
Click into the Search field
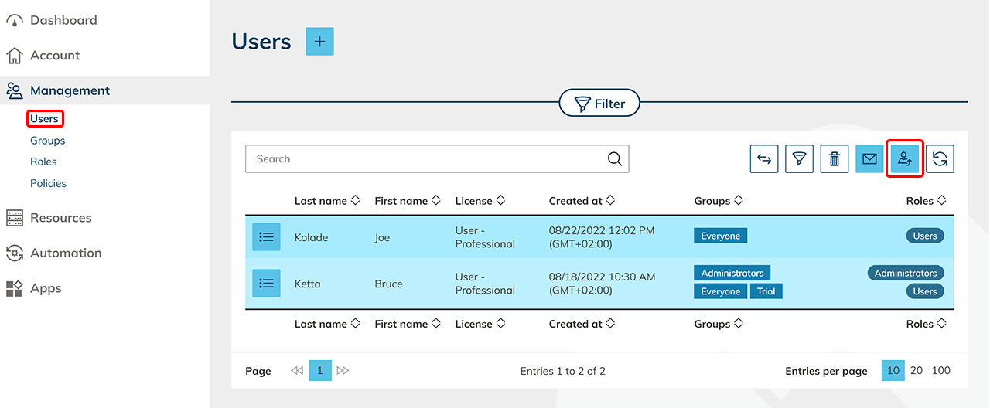point(425,159)
